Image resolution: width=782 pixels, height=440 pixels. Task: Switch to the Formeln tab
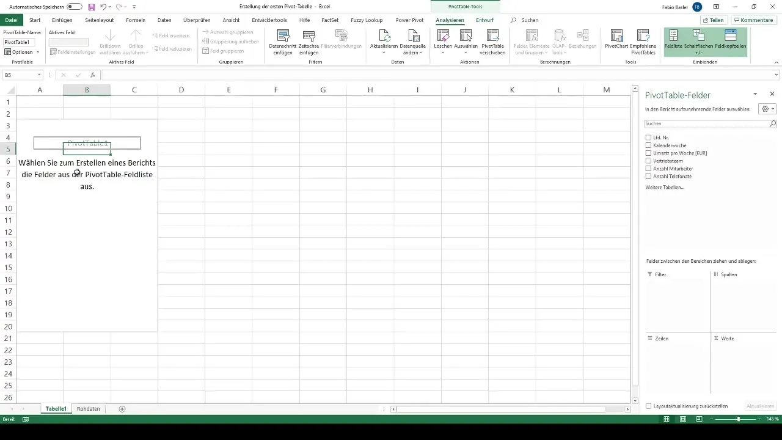(136, 20)
